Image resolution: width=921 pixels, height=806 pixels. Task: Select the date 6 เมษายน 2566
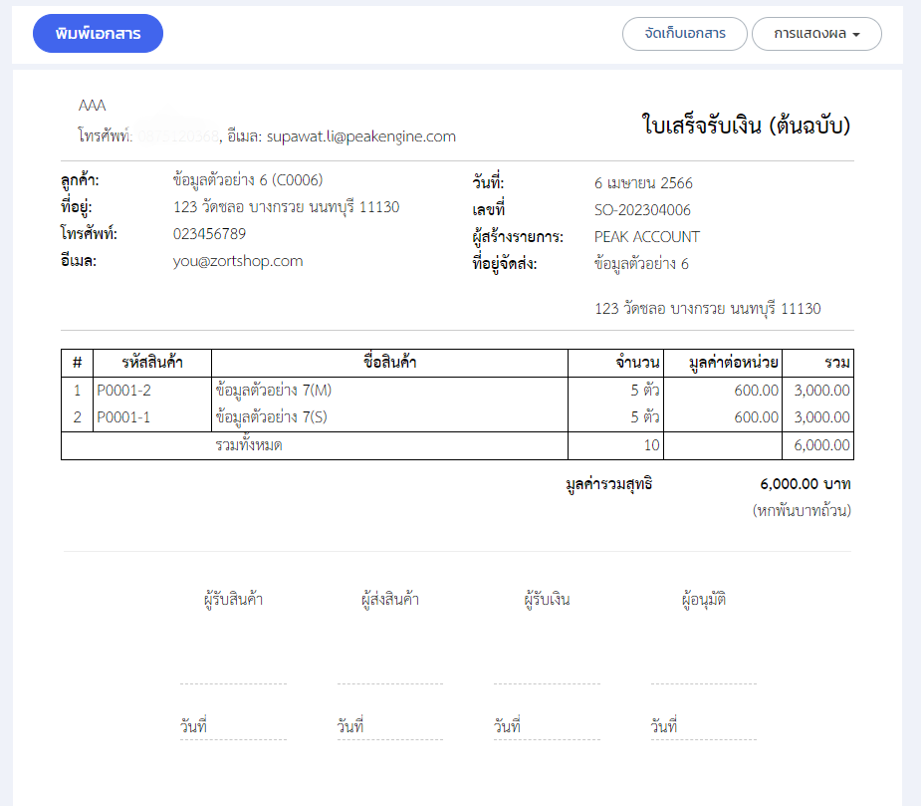pos(643,183)
